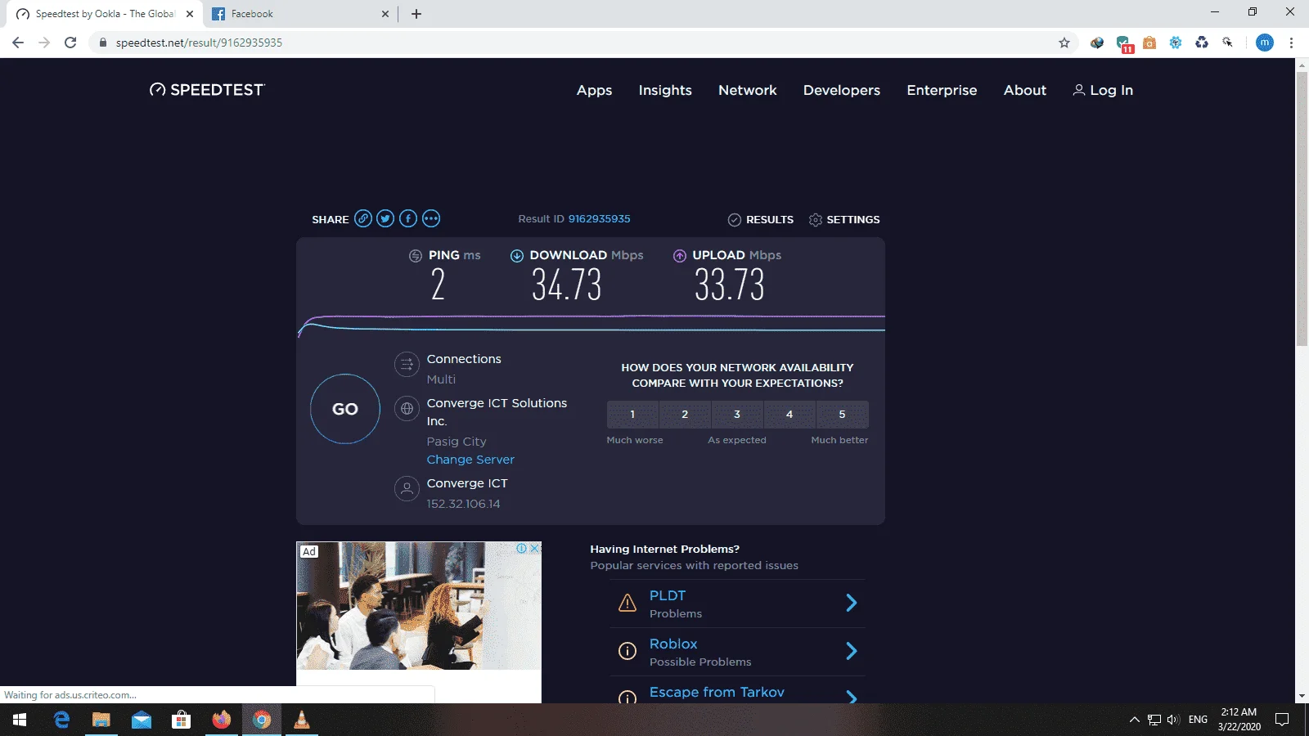This screenshot has width=1309, height=736.
Task: Open Chrome profile avatar
Action: pos(1265,43)
